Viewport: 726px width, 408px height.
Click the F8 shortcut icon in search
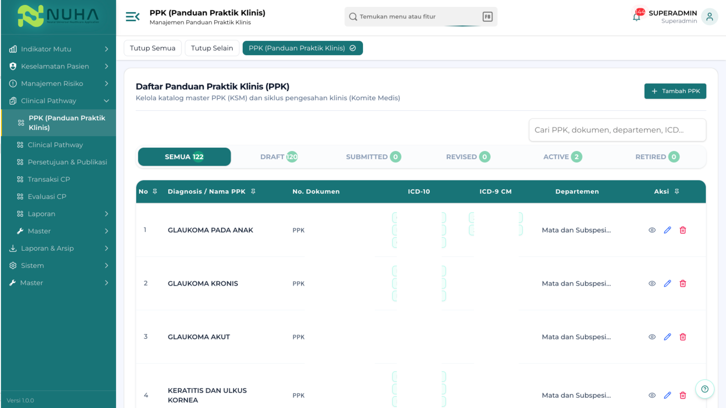pyautogui.click(x=487, y=17)
